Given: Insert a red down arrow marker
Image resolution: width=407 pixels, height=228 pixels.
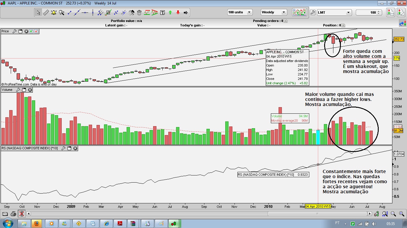Looking at the screenshot, I should [x=178, y=12].
